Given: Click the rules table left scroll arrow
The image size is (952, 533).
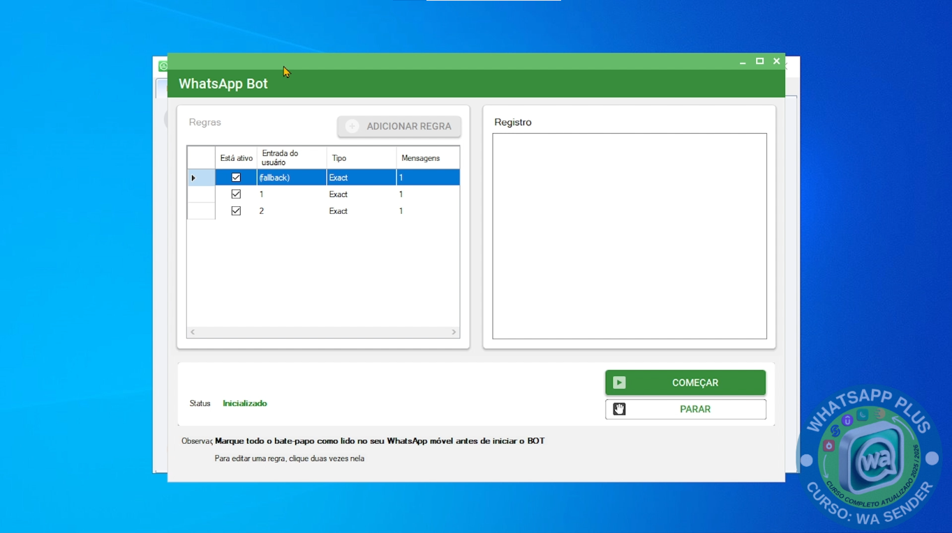Looking at the screenshot, I should [193, 332].
